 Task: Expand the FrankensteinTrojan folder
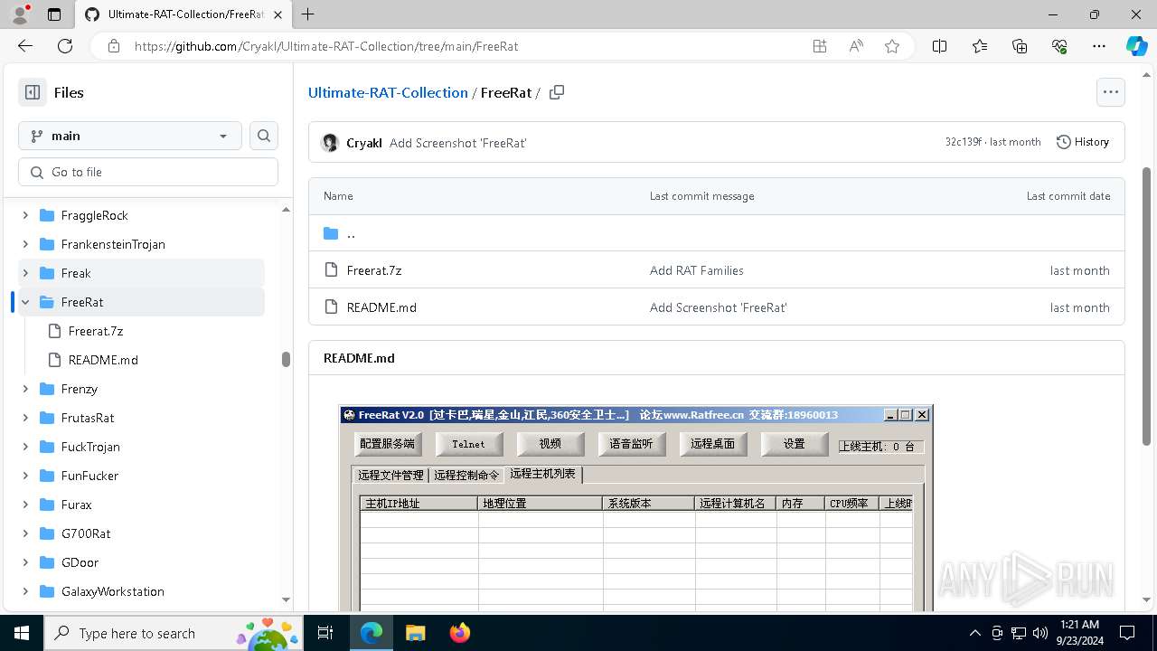(x=25, y=244)
